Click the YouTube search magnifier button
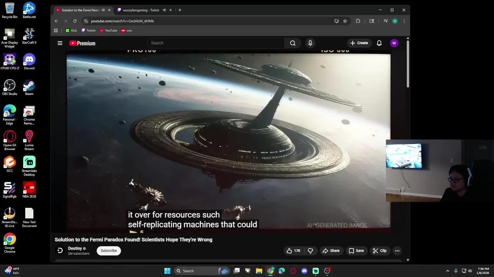The width and height of the screenshot is (494, 277). pos(293,43)
